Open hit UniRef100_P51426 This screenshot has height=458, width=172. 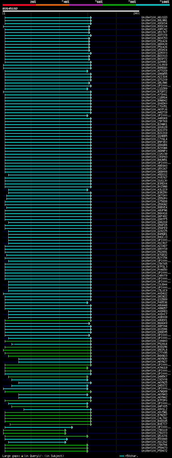coord(154,47)
